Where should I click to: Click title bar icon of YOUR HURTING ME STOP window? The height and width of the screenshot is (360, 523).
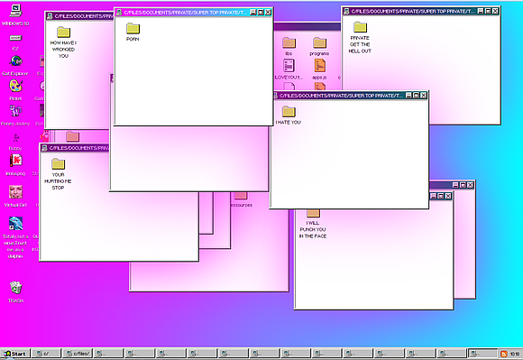[x=44, y=148]
